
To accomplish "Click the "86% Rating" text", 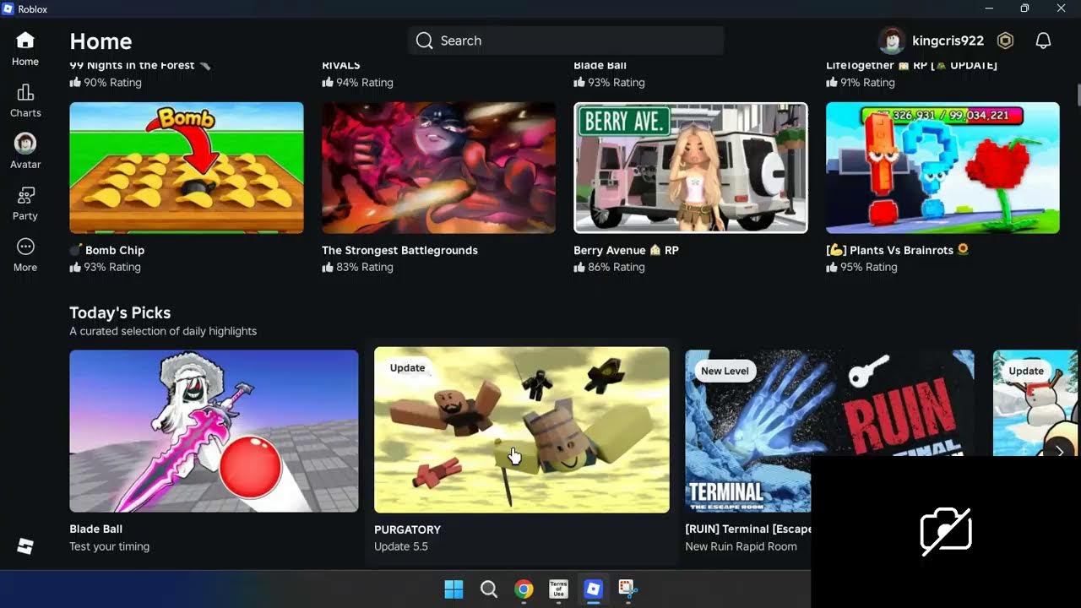I will point(617,267).
